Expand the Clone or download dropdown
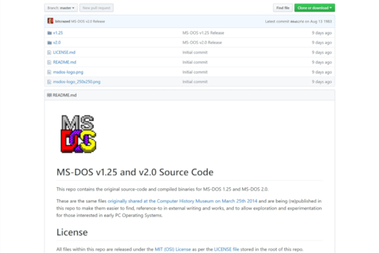 [x=315, y=8]
